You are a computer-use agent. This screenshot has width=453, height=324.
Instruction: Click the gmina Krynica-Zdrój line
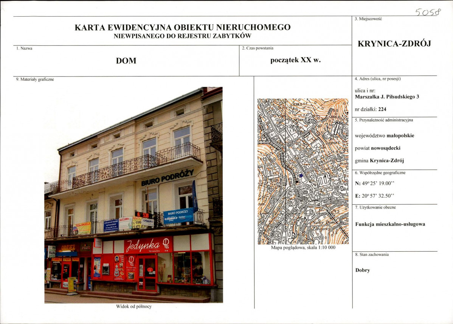click(x=379, y=160)
